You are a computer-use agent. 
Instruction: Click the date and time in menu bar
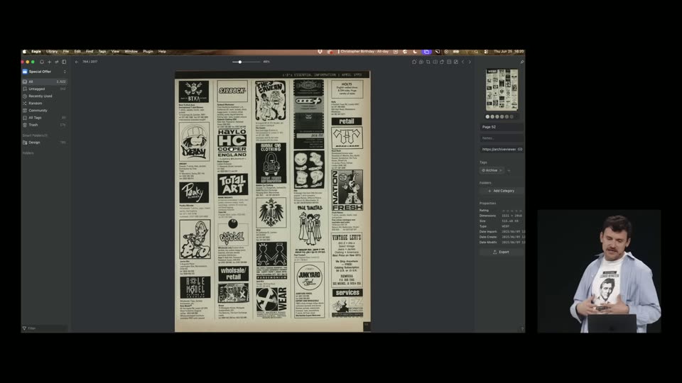(509, 51)
